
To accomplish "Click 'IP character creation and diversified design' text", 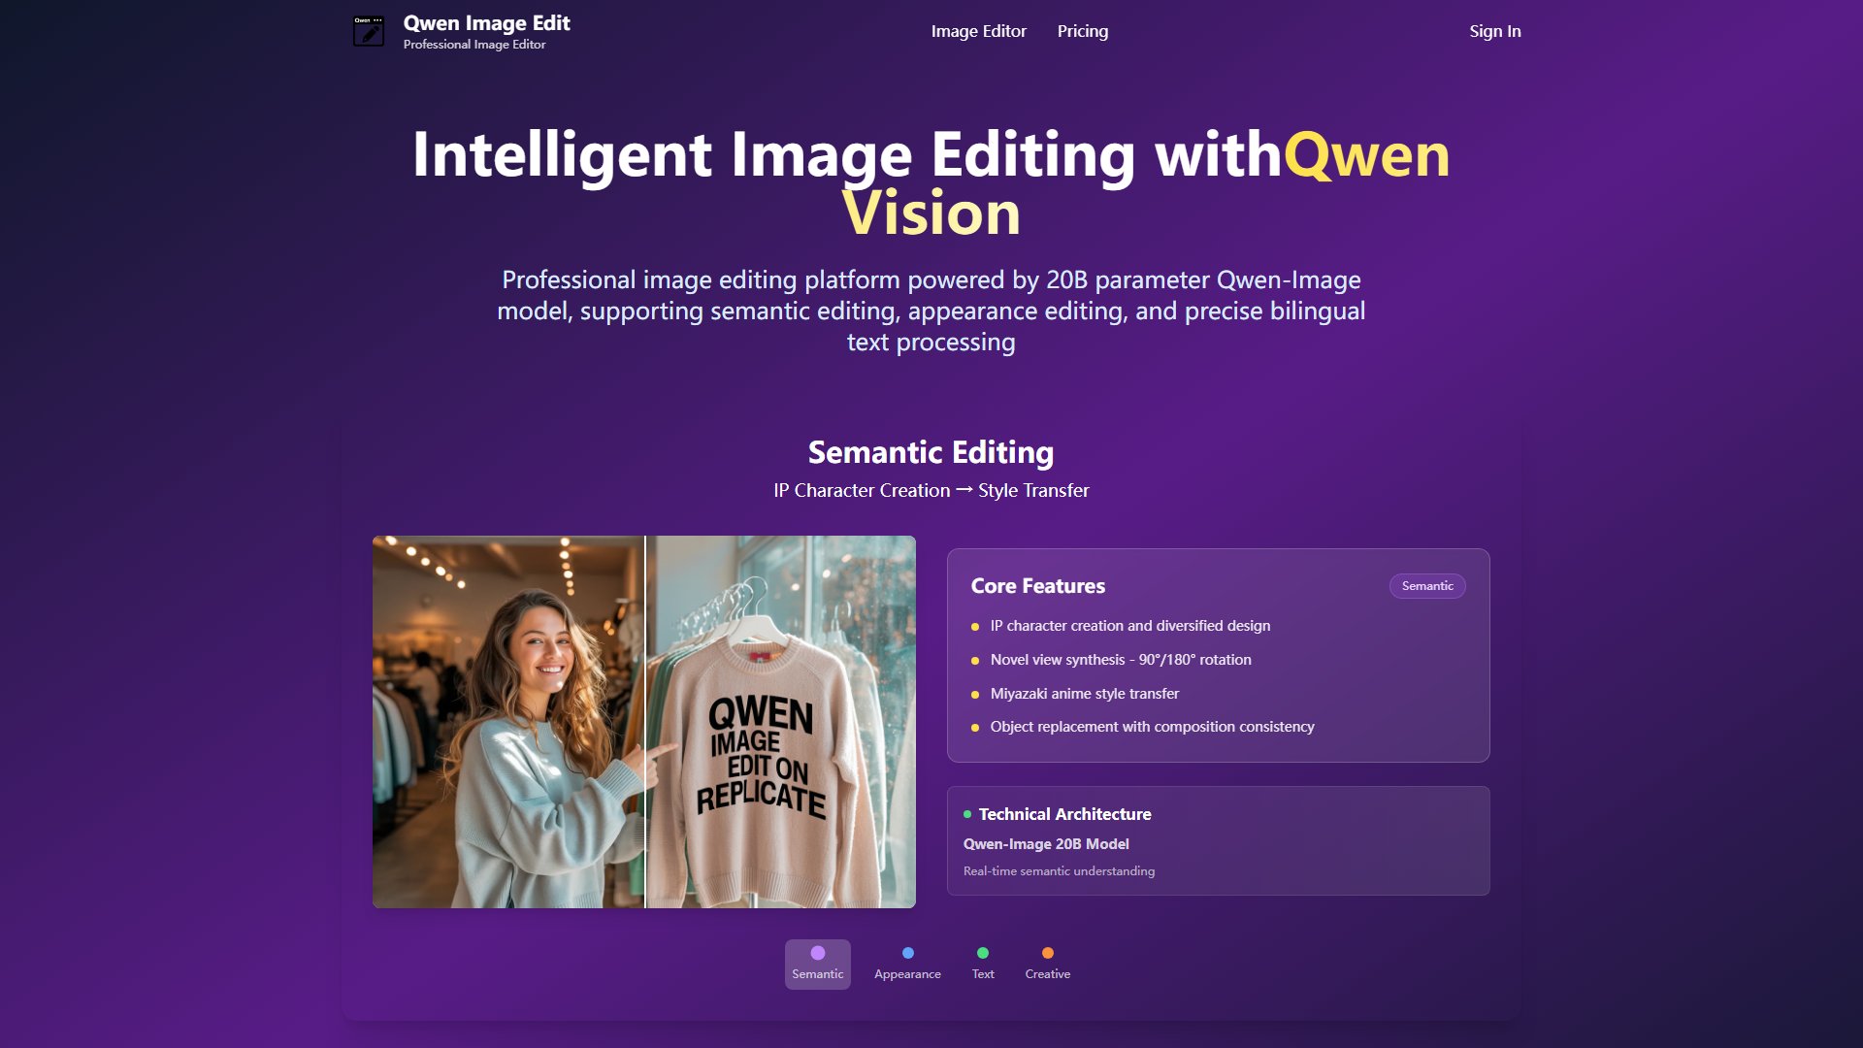I will pyautogui.click(x=1130, y=626).
